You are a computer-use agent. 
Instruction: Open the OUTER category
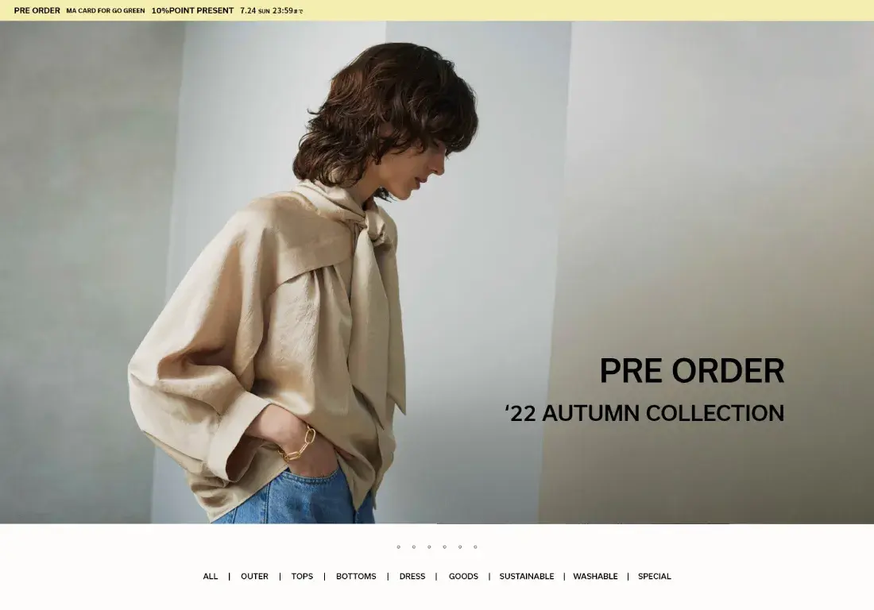[254, 577]
